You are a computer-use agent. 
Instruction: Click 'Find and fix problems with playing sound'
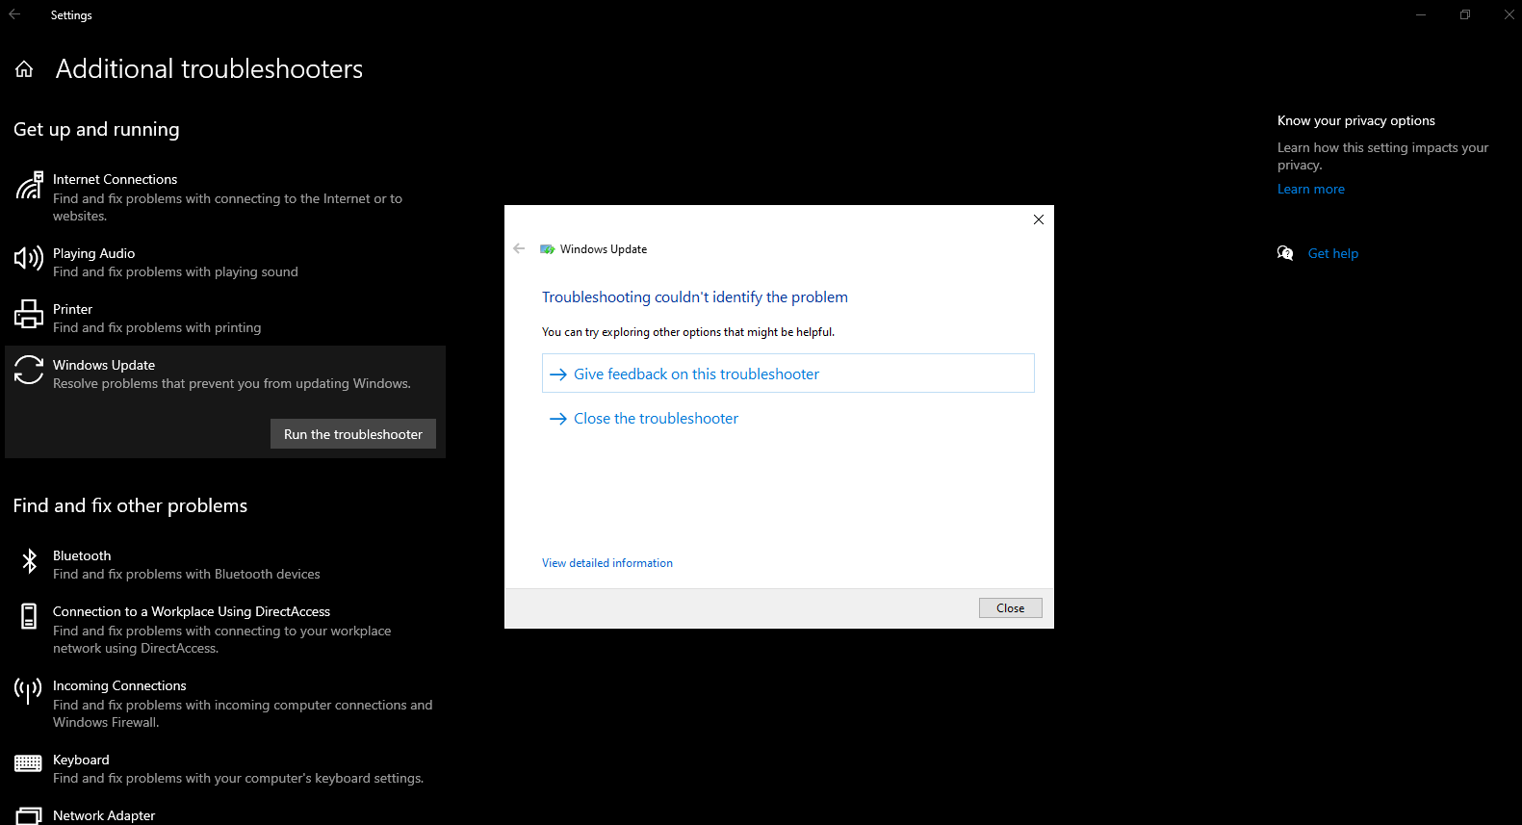pos(175,272)
